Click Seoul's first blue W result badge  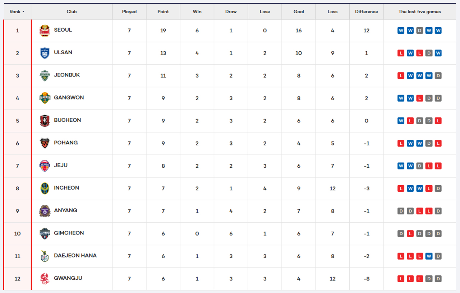tap(401, 31)
